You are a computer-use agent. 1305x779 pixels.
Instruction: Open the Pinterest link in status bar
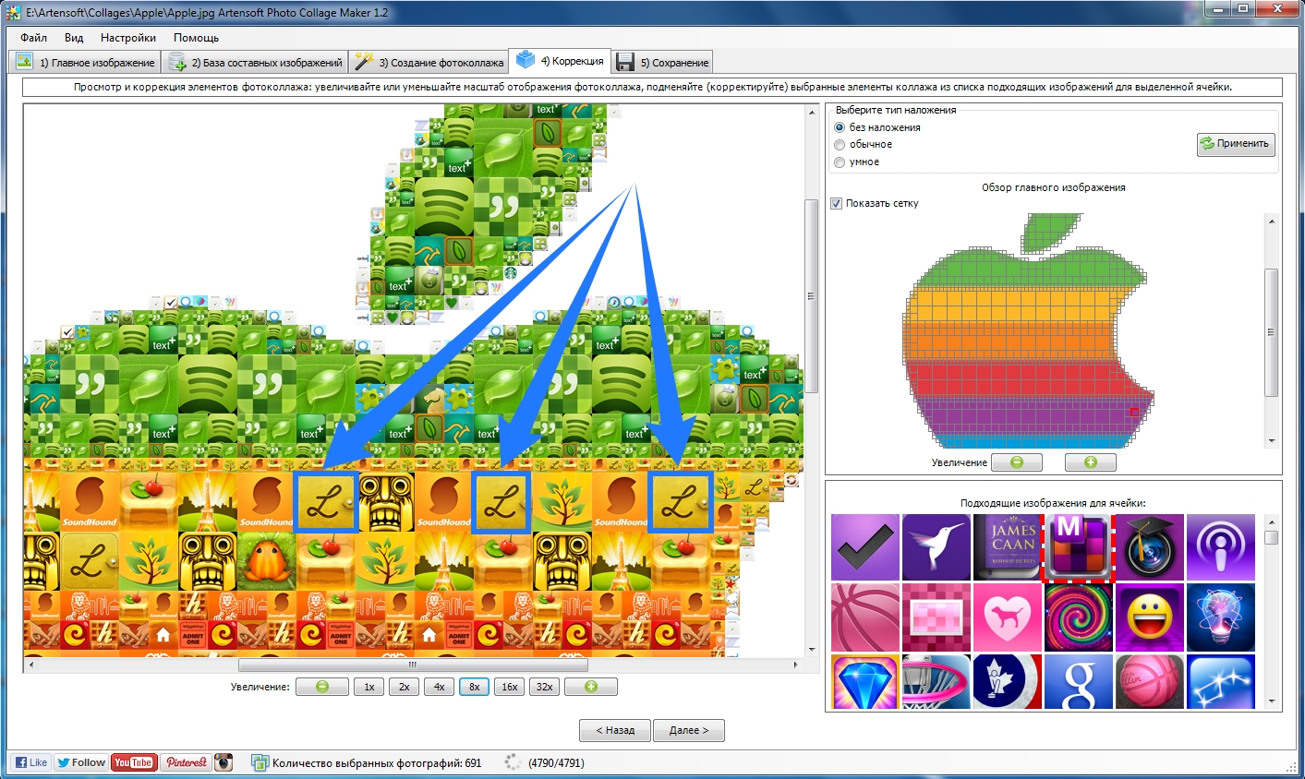click(187, 762)
